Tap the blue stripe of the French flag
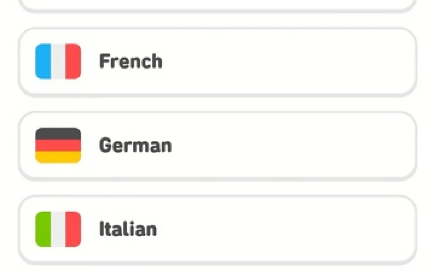This screenshot has height=271, width=435. [43, 61]
